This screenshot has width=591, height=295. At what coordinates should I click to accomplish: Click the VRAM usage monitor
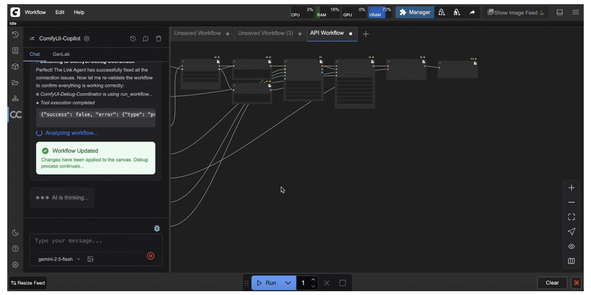pos(380,12)
